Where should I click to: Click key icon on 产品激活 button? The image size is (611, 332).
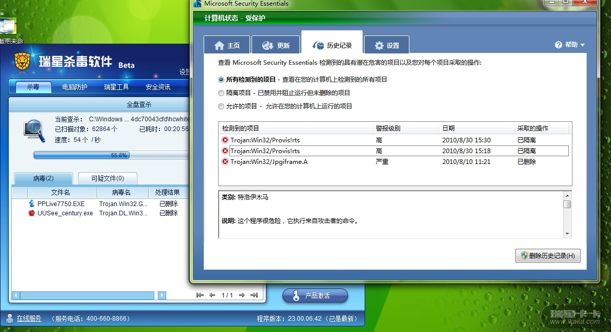(296, 296)
